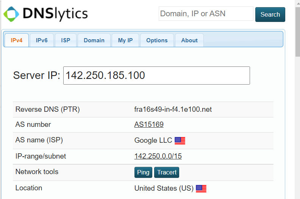Screen dimensions: 300x199
Task: Click the IP-range/subnet label
Action: pos(41,156)
